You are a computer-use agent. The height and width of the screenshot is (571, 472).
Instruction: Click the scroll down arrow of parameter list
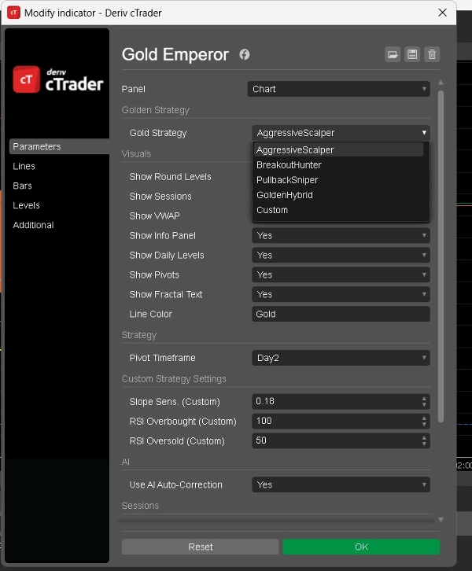[x=441, y=519]
